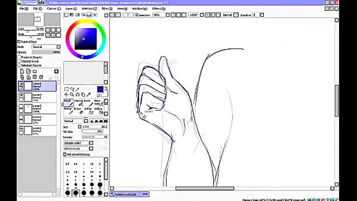This screenshot has width=357, height=201.
Task: Select the Rotate view tool
Action: 78,94
